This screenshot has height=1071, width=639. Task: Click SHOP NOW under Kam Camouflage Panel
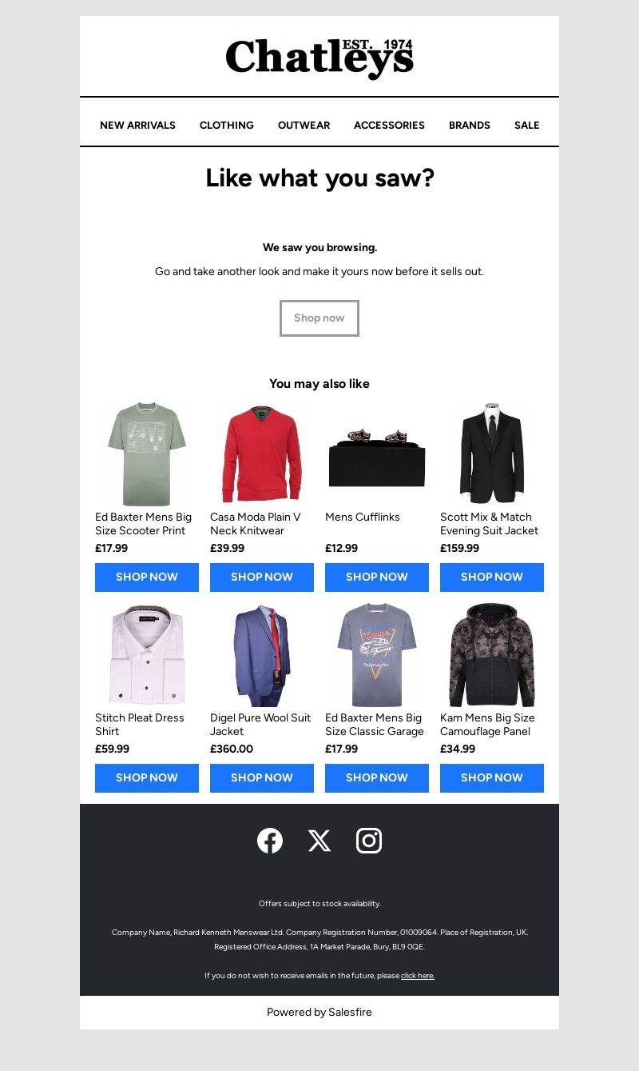(492, 778)
